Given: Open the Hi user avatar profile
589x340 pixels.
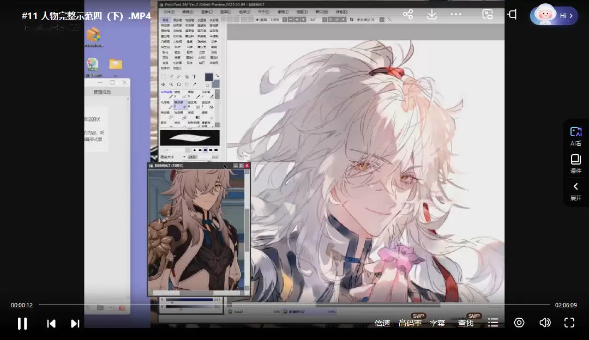Looking at the screenshot, I should pyautogui.click(x=554, y=15).
